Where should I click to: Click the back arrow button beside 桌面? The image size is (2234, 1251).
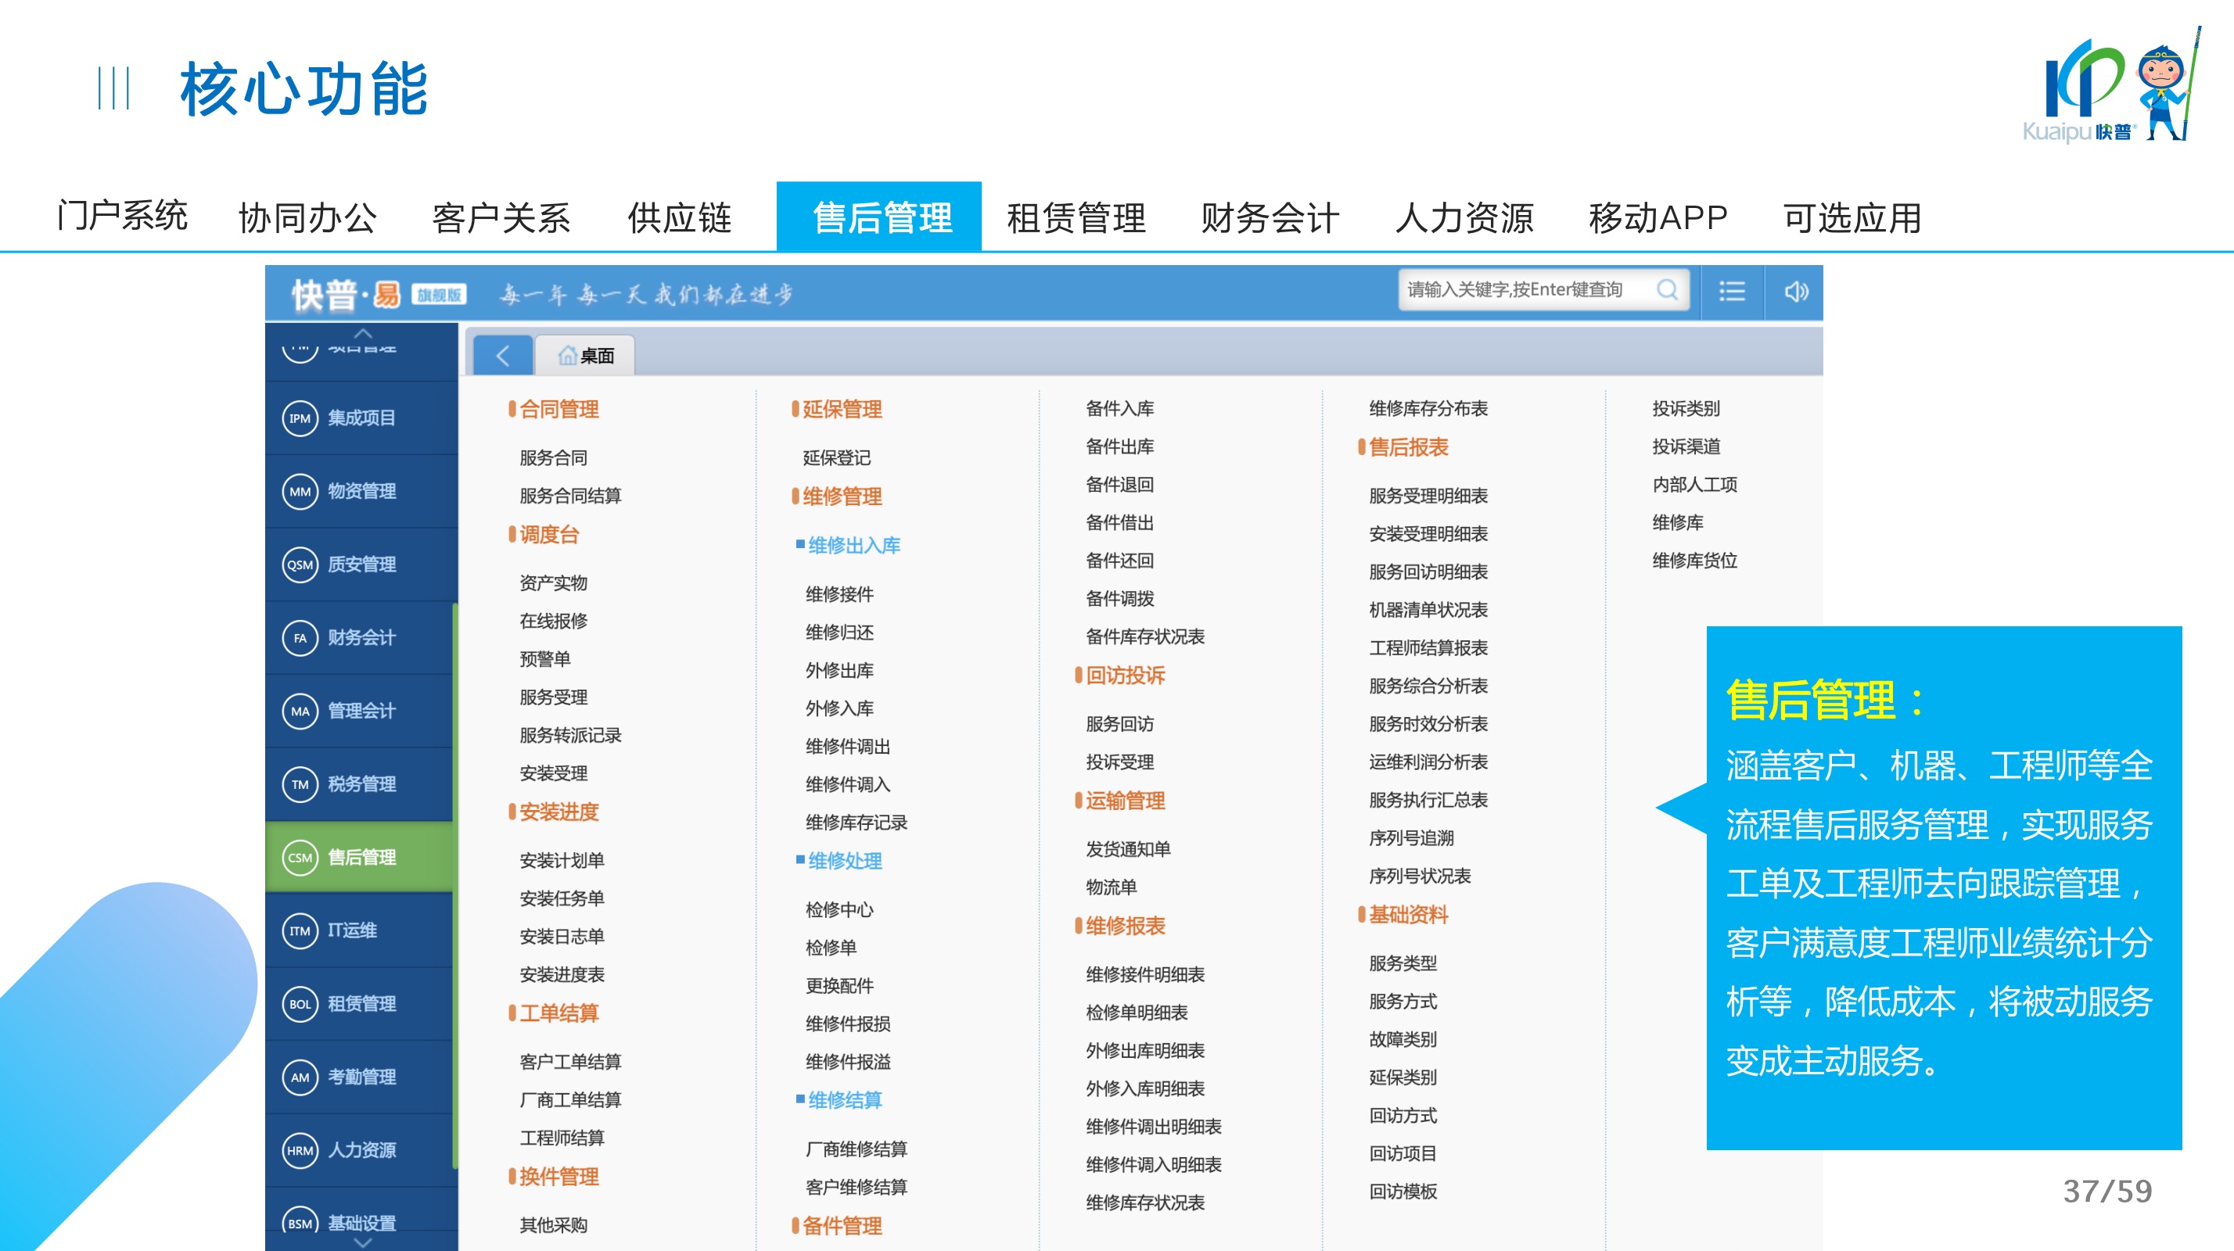pos(502,356)
